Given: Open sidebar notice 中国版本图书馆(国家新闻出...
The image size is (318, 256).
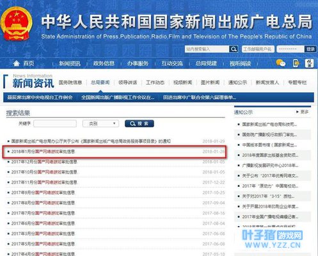Looking at the screenshot, I should [269, 145].
